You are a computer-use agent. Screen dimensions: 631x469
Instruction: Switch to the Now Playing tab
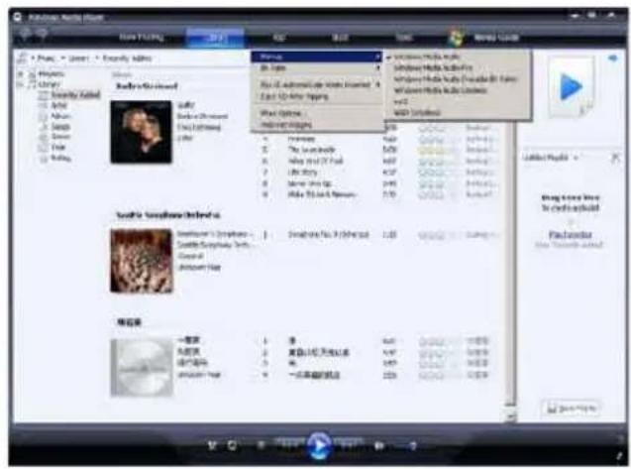142,38
